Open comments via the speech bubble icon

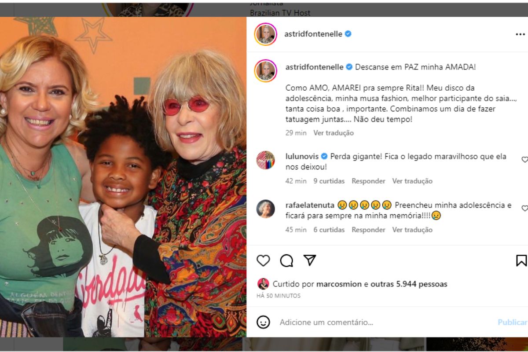tap(286, 261)
